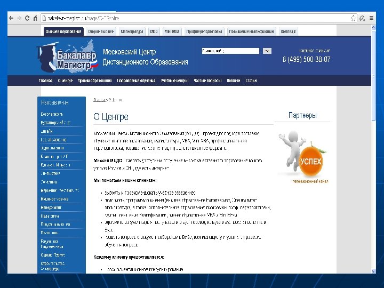
Task: Select the MBA tab
Action: [x=154, y=31]
